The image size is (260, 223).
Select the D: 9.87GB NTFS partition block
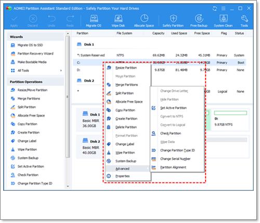pos(230,119)
